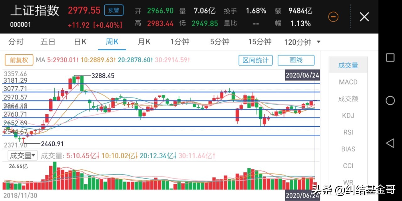The height and width of the screenshot is (201, 402).
Task: Select the 5分钟 period tab
Action: (x=220, y=42)
